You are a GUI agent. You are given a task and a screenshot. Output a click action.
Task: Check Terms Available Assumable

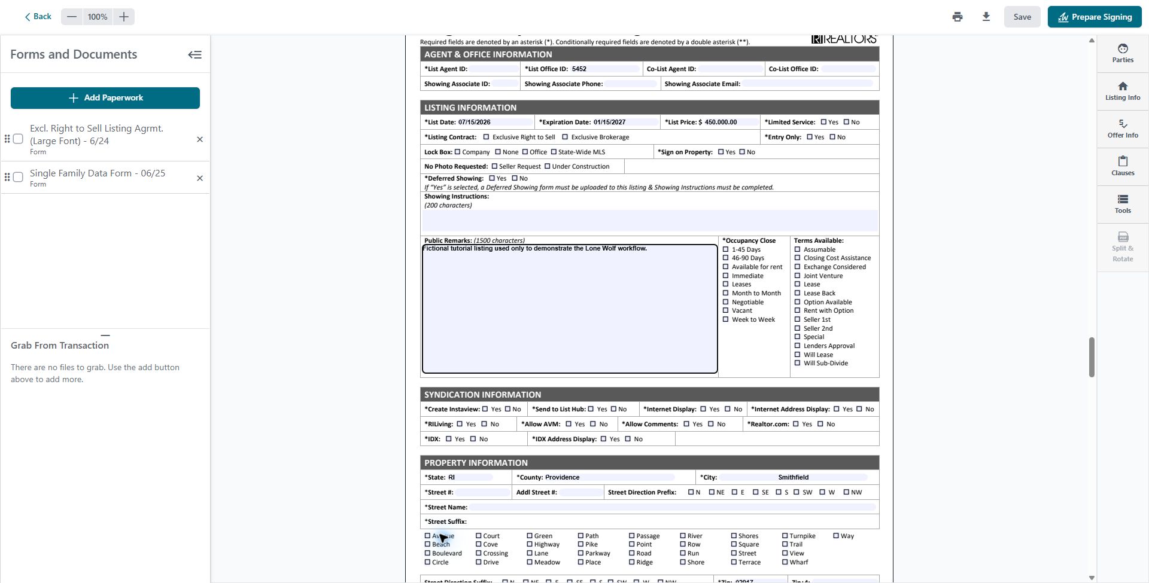[797, 249]
